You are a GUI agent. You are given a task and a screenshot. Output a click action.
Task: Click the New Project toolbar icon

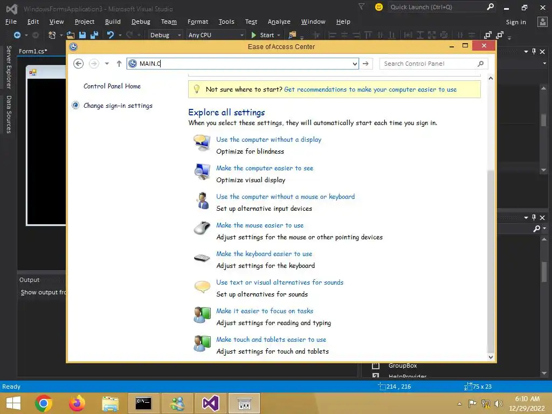[x=52, y=35]
